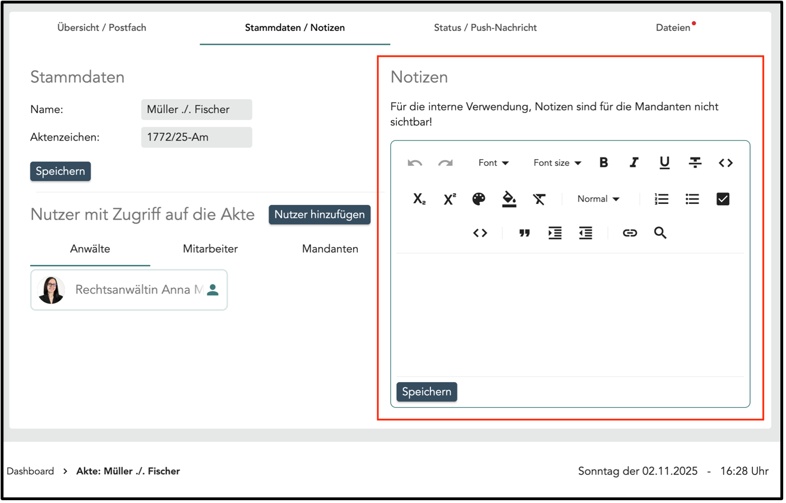Save notes with Speichern button in editor

tap(427, 392)
